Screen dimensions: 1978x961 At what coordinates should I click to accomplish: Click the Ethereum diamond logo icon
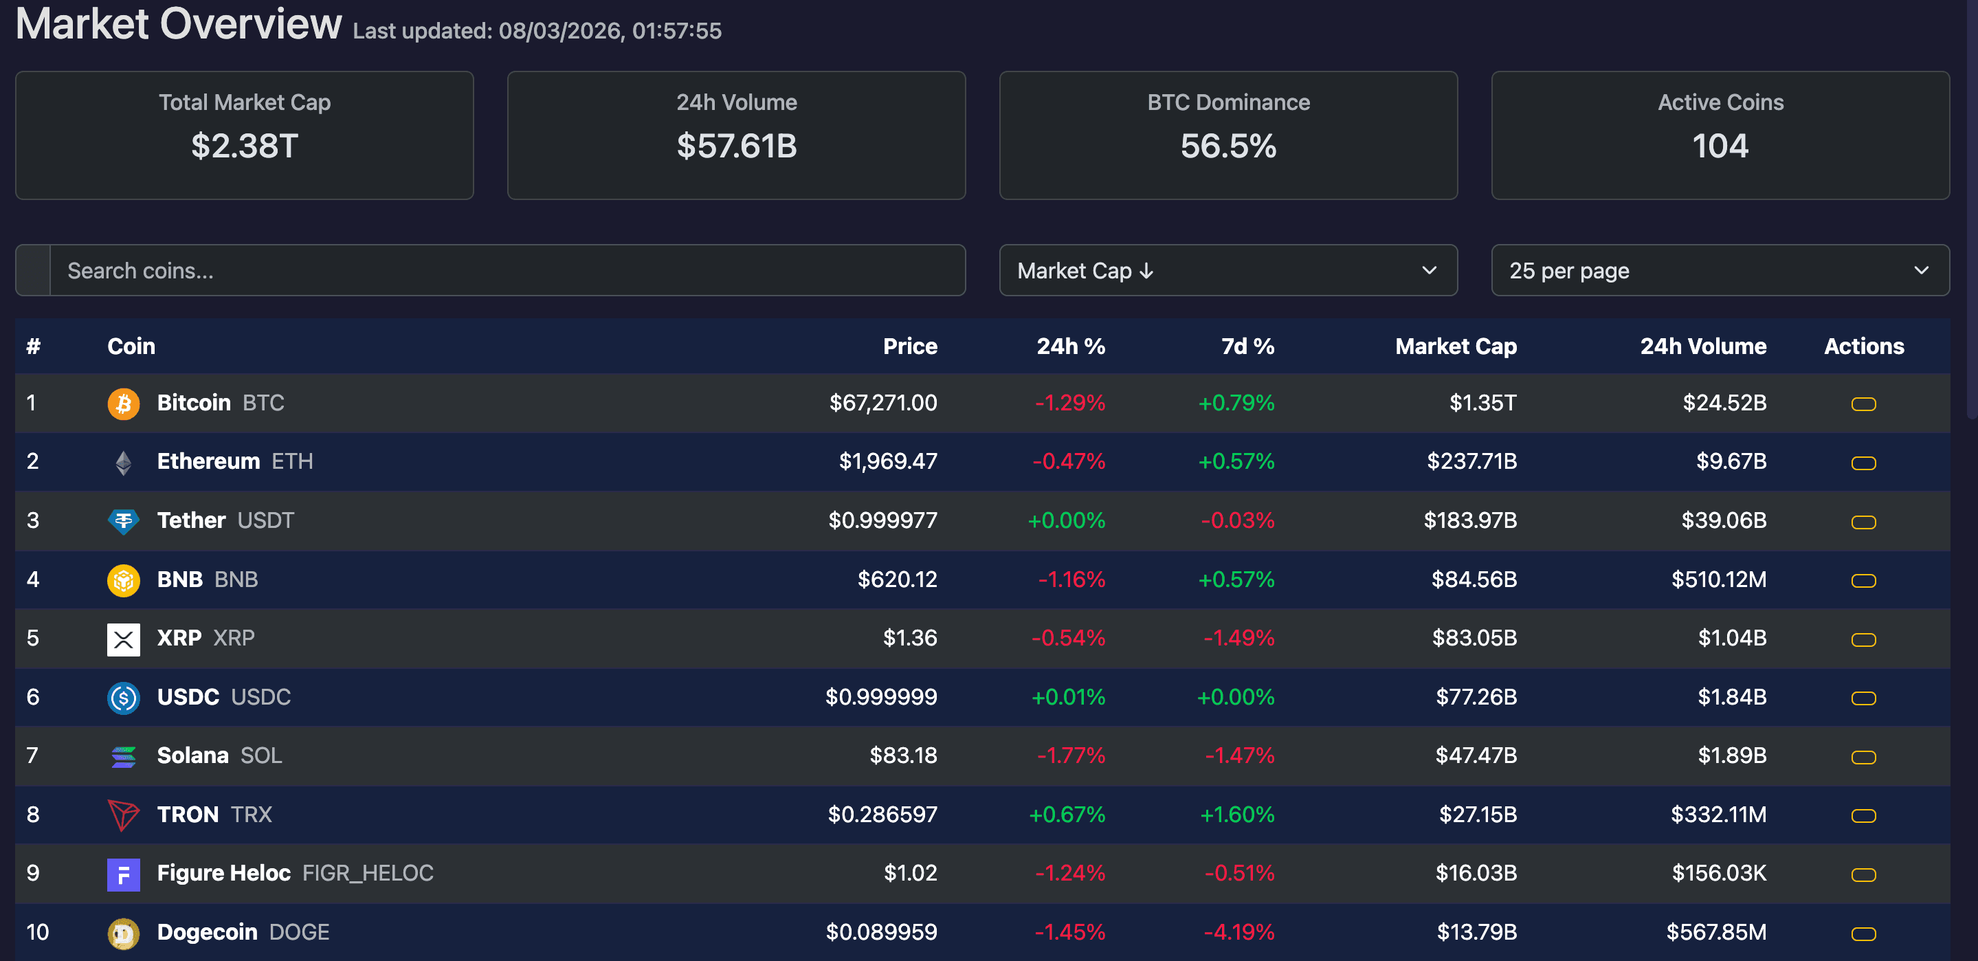pos(123,462)
